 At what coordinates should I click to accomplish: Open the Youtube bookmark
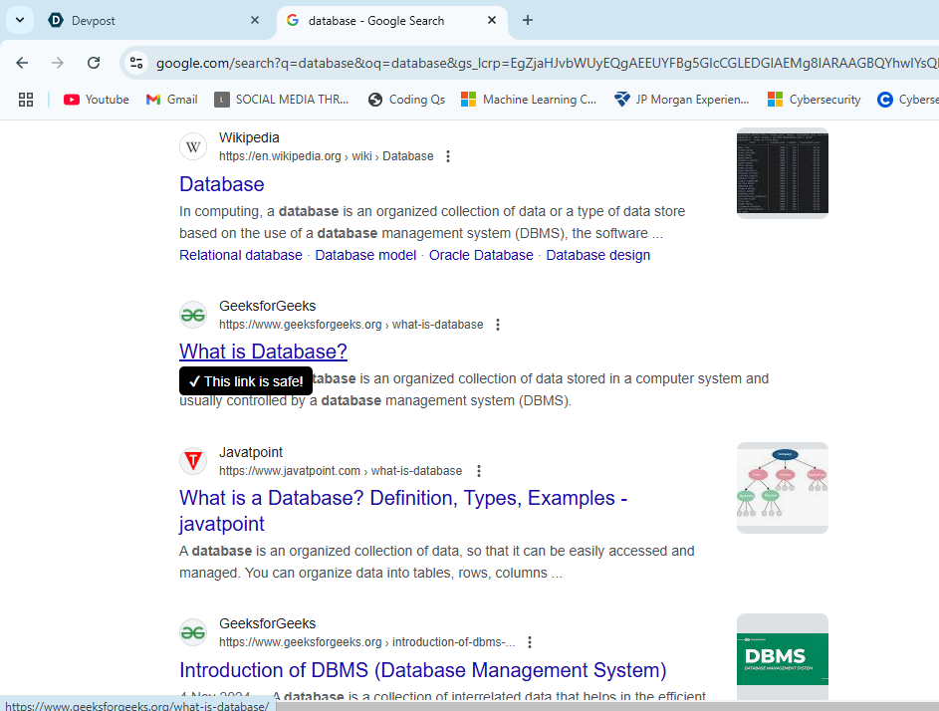click(97, 100)
